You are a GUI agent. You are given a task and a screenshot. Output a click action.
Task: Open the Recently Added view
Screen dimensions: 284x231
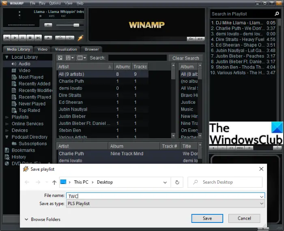[x=34, y=84]
